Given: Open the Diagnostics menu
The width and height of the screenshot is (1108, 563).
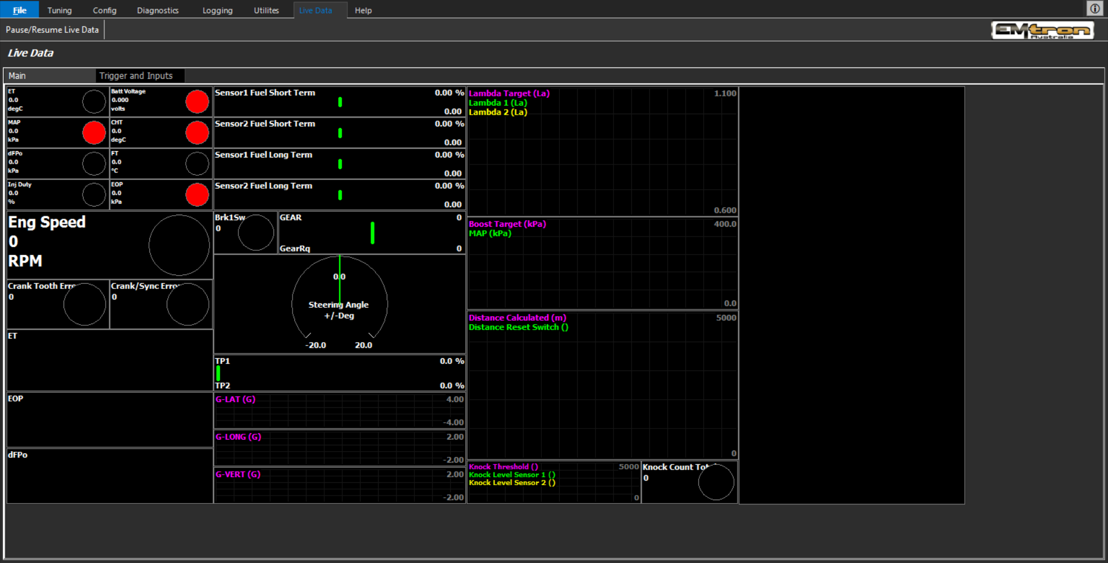Looking at the screenshot, I should pos(158,10).
